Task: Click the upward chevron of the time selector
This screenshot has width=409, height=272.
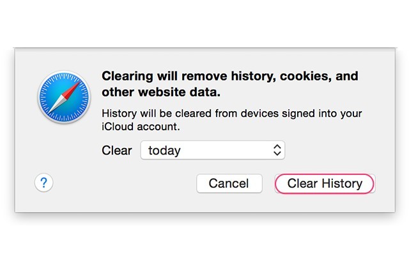Action: click(277, 147)
